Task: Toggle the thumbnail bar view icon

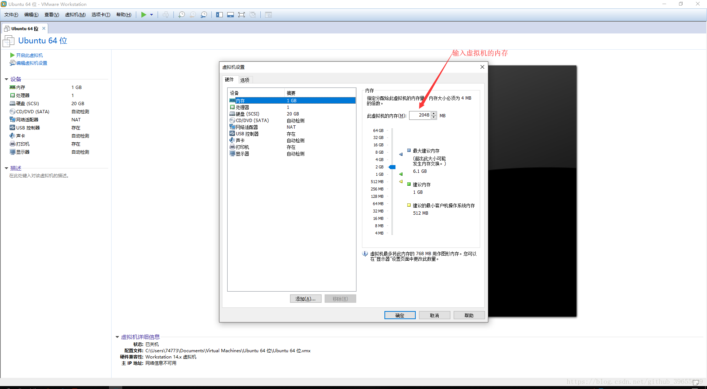Action: click(x=231, y=15)
